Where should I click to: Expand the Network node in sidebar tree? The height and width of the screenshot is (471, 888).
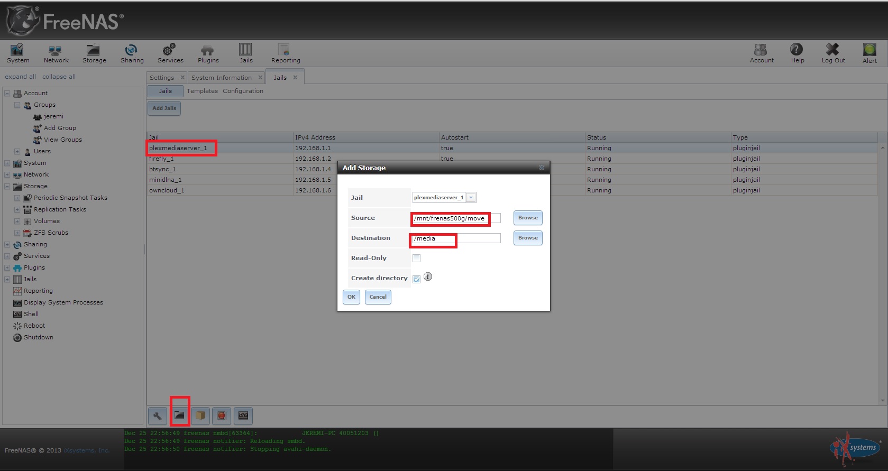(7, 175)
